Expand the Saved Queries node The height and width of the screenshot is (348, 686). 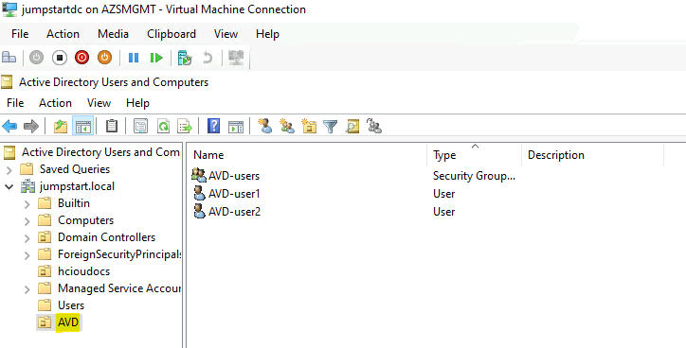(x=9, y=169)
